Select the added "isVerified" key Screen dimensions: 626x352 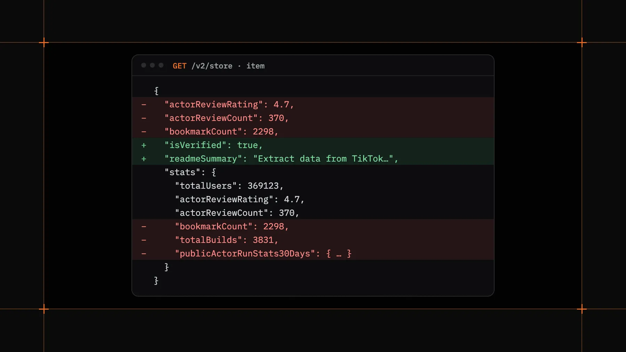click(195, 145)
